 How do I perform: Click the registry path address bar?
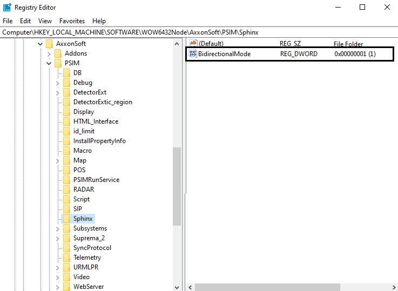(x=199, y=32)
